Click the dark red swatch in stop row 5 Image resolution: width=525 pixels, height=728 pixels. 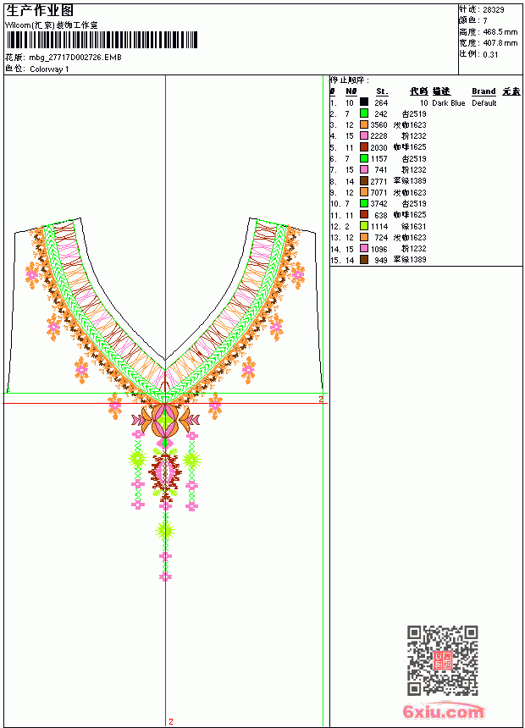pyautogui.click(x=364, y=147)
